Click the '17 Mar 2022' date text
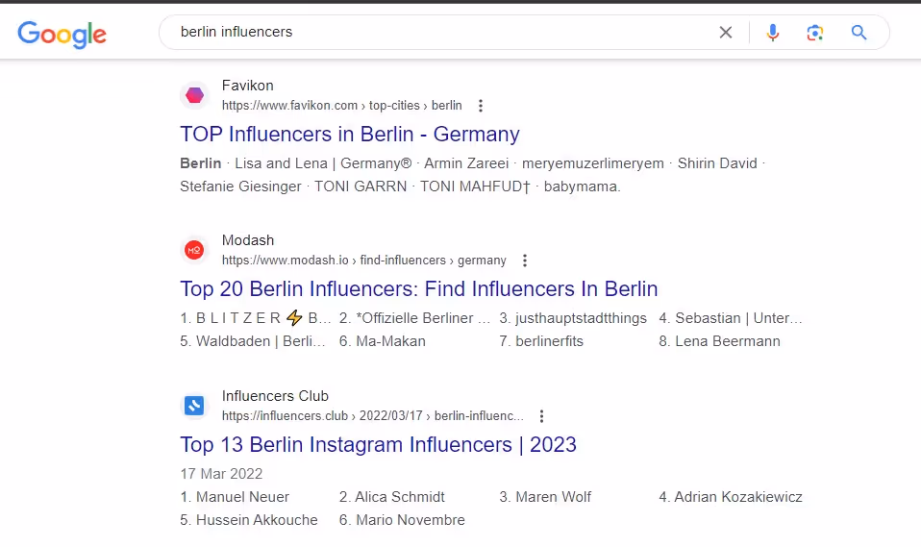Image resolution: width=921 pixels, height=547 pixels. click(221, 474)
